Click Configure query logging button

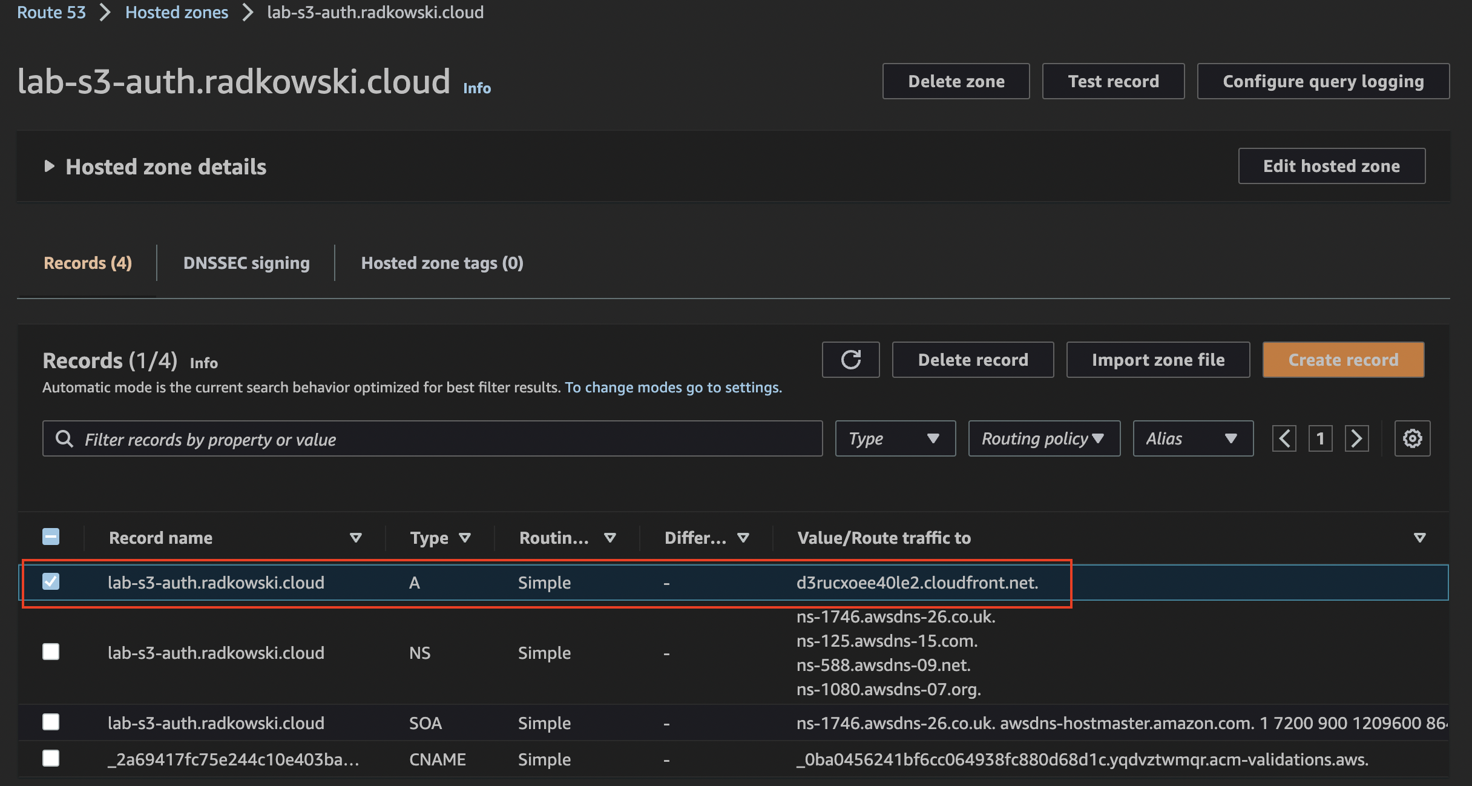pos(1323,81)
